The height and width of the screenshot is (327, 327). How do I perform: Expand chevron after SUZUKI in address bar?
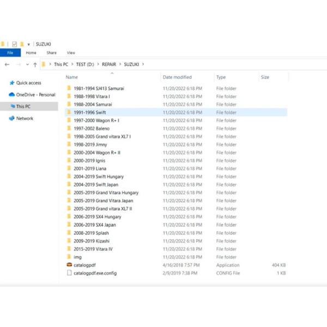[143, 64]
